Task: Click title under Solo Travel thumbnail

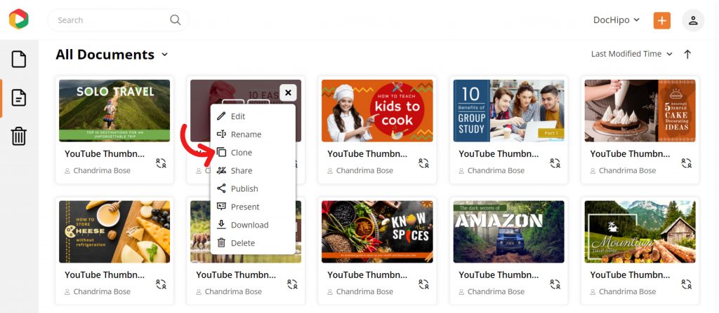Action: tap(105, 154)
